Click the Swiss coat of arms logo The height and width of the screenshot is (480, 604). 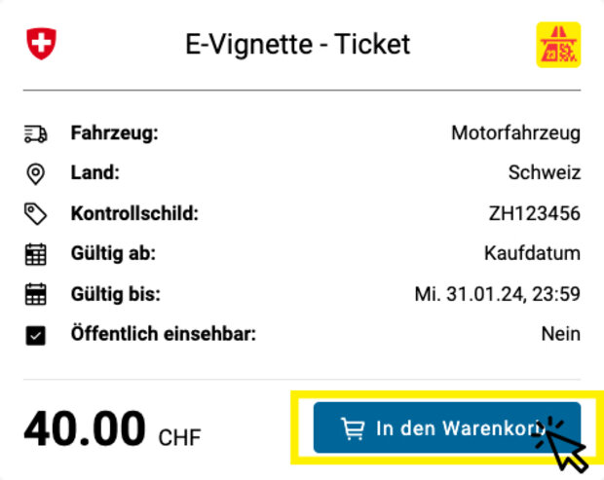click(x=41, y=44)
